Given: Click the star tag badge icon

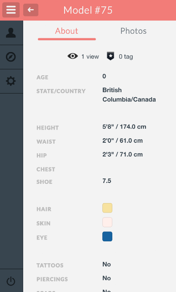Looking at the screenshot, I should pyautogui.click(x=111, y=56).
